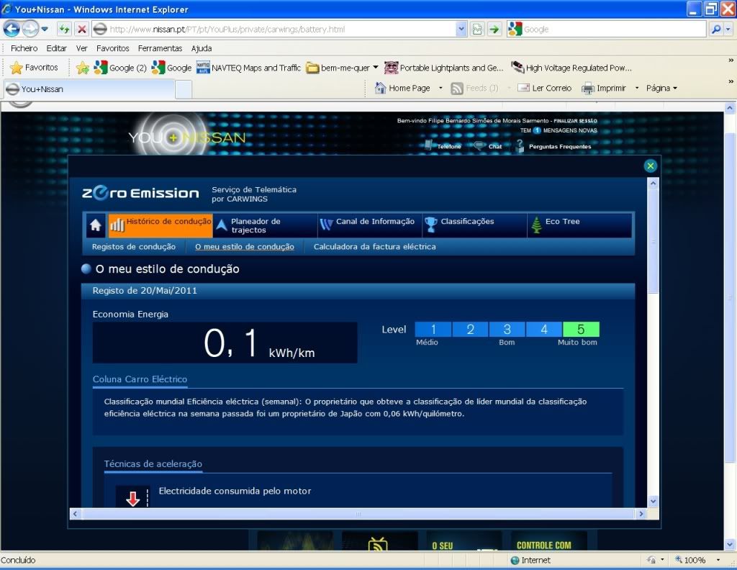Open the Editar menu

tap(56, 48)
